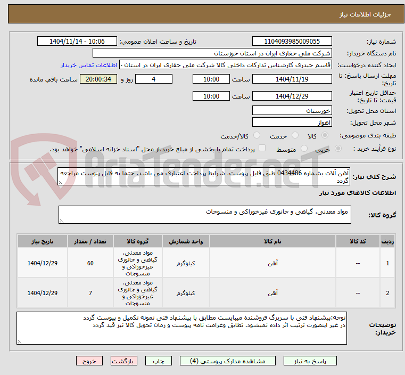Select the جزیی purchase type radio
Image resolution: width=405 pixels, height=375 pixels.
pyautogui.click(x=338, y=148)
